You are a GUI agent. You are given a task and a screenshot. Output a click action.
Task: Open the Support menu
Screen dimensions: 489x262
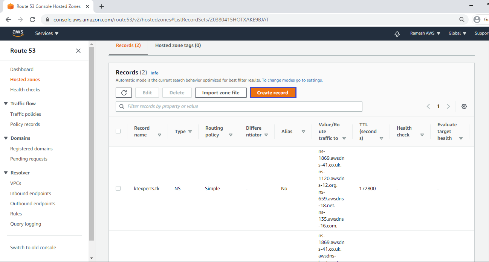point(482,33)
